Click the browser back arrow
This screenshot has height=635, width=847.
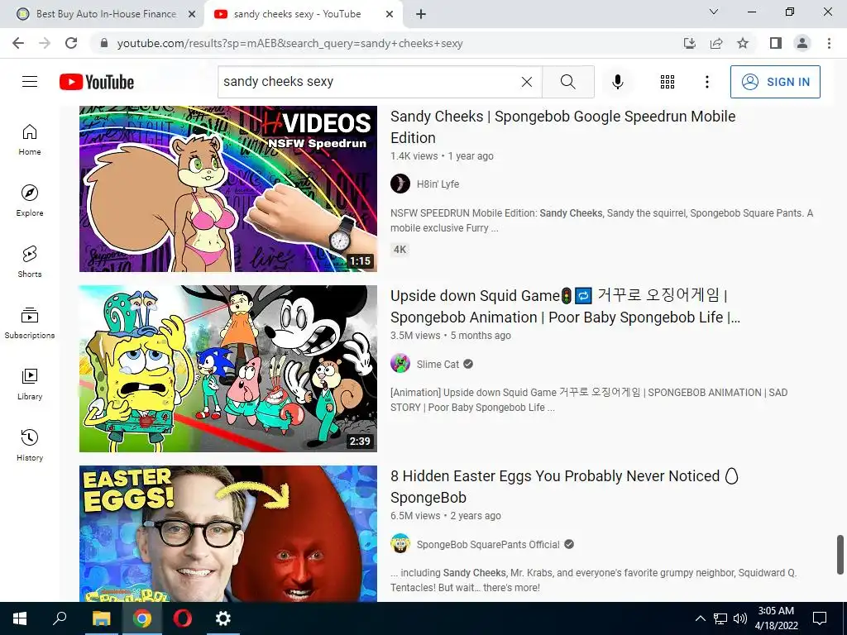pyautogui.click(x=18, y=43)
